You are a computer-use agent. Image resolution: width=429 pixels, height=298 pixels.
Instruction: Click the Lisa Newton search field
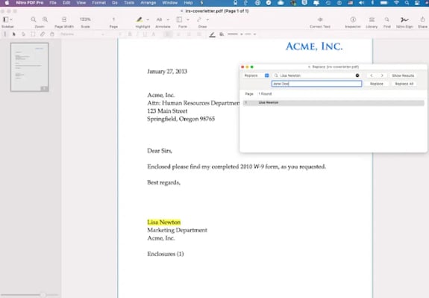[x=316, y=75]
